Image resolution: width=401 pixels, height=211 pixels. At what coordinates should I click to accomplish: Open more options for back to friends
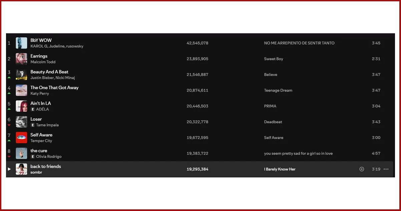click(x=386, y=169)
